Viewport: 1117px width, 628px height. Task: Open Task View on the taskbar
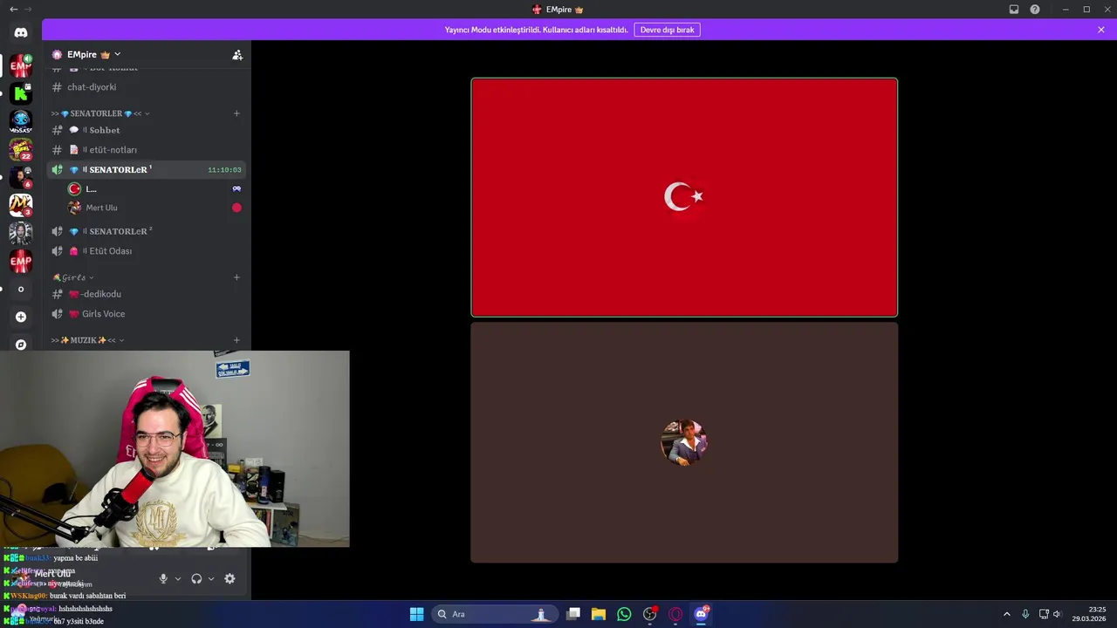click(x=573, y=614)
